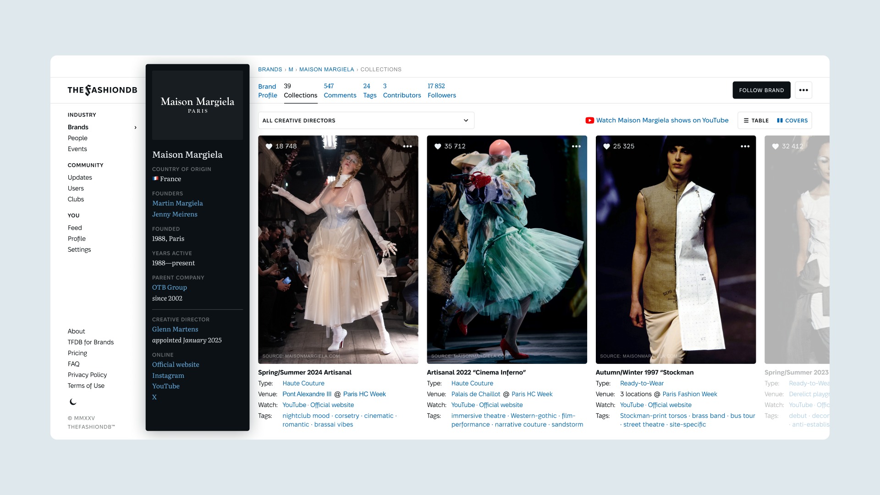The height and width of the screenshot is (495, 880).
Task: Open options menu on Autumn/Winter 1997 card
Action: point(745,146)
